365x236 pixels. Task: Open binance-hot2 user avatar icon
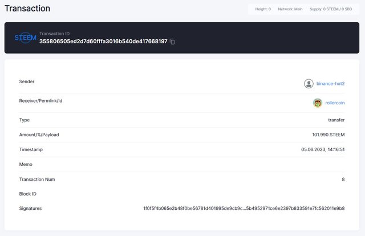pos(309,84)
